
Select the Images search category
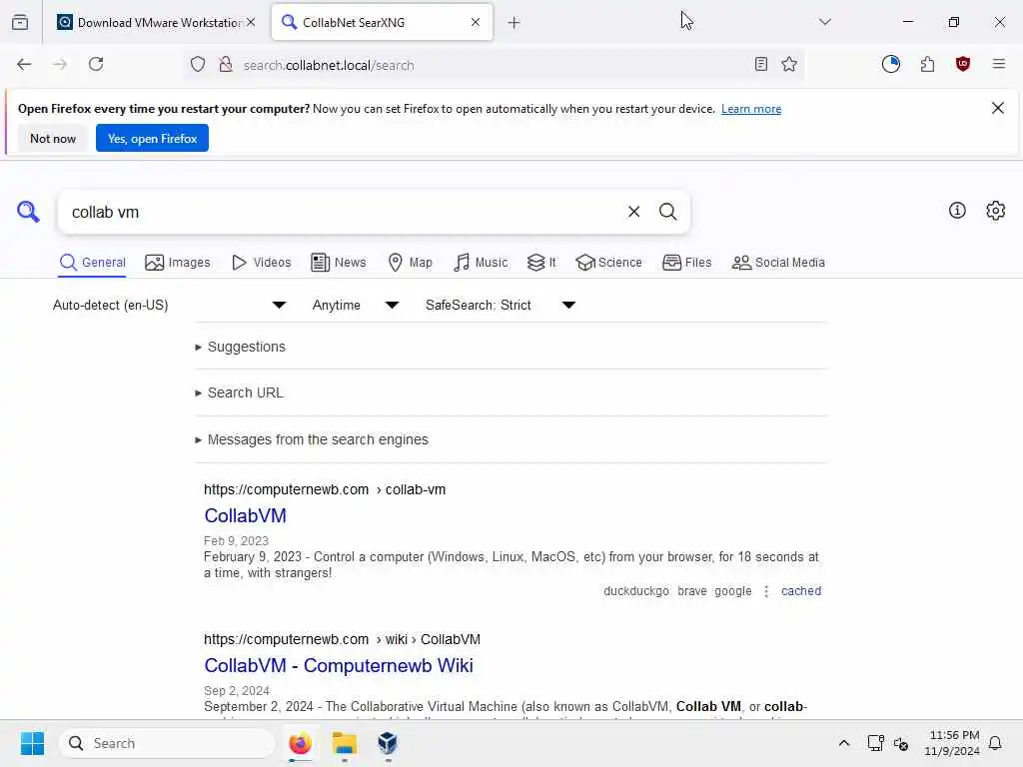[x=178, y=263]
